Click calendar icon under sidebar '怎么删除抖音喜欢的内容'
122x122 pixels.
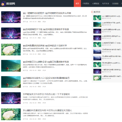tap(103, 58)
